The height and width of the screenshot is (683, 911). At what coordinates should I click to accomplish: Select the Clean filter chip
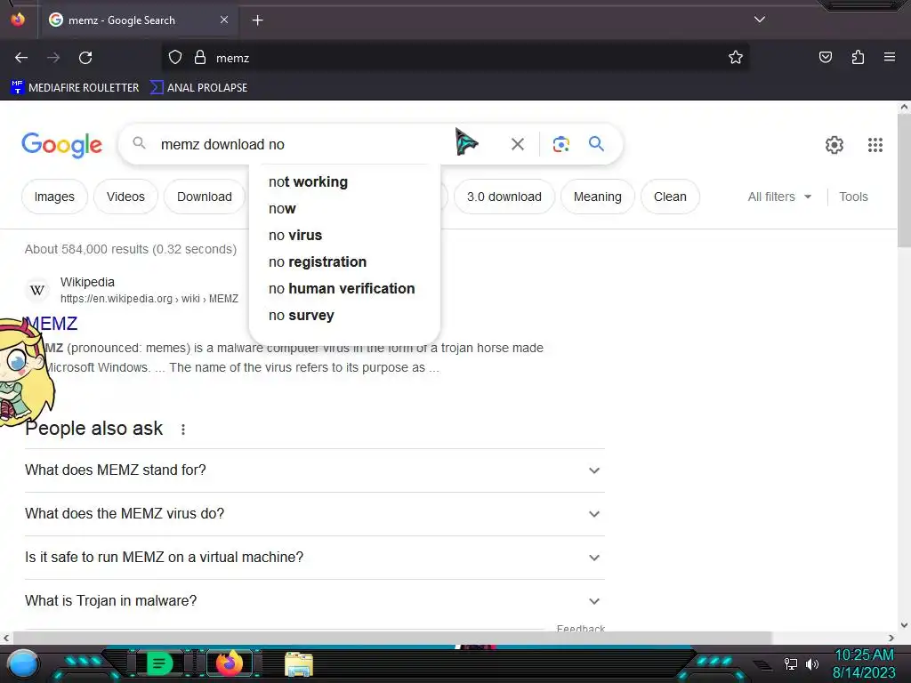tap(670, 197)
